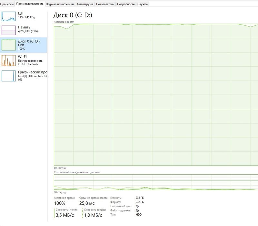The image size is (258, 226).
Task: Click the Скорость чтения label
Action: click(66, 210)
